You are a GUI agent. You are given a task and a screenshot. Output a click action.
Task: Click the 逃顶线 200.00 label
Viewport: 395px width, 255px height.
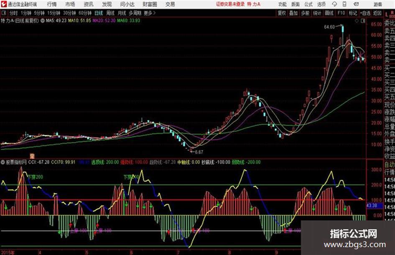[105, 162]
